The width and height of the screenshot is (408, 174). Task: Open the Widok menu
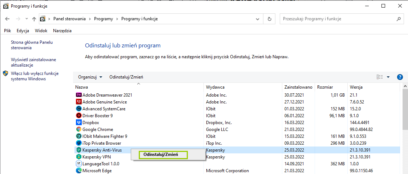(41, 31)
